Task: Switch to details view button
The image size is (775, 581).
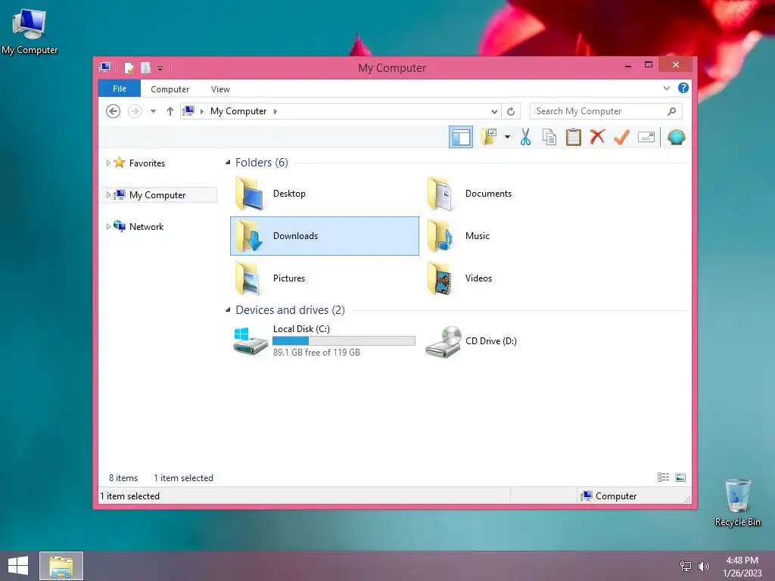Action: (x=663, y=477)
